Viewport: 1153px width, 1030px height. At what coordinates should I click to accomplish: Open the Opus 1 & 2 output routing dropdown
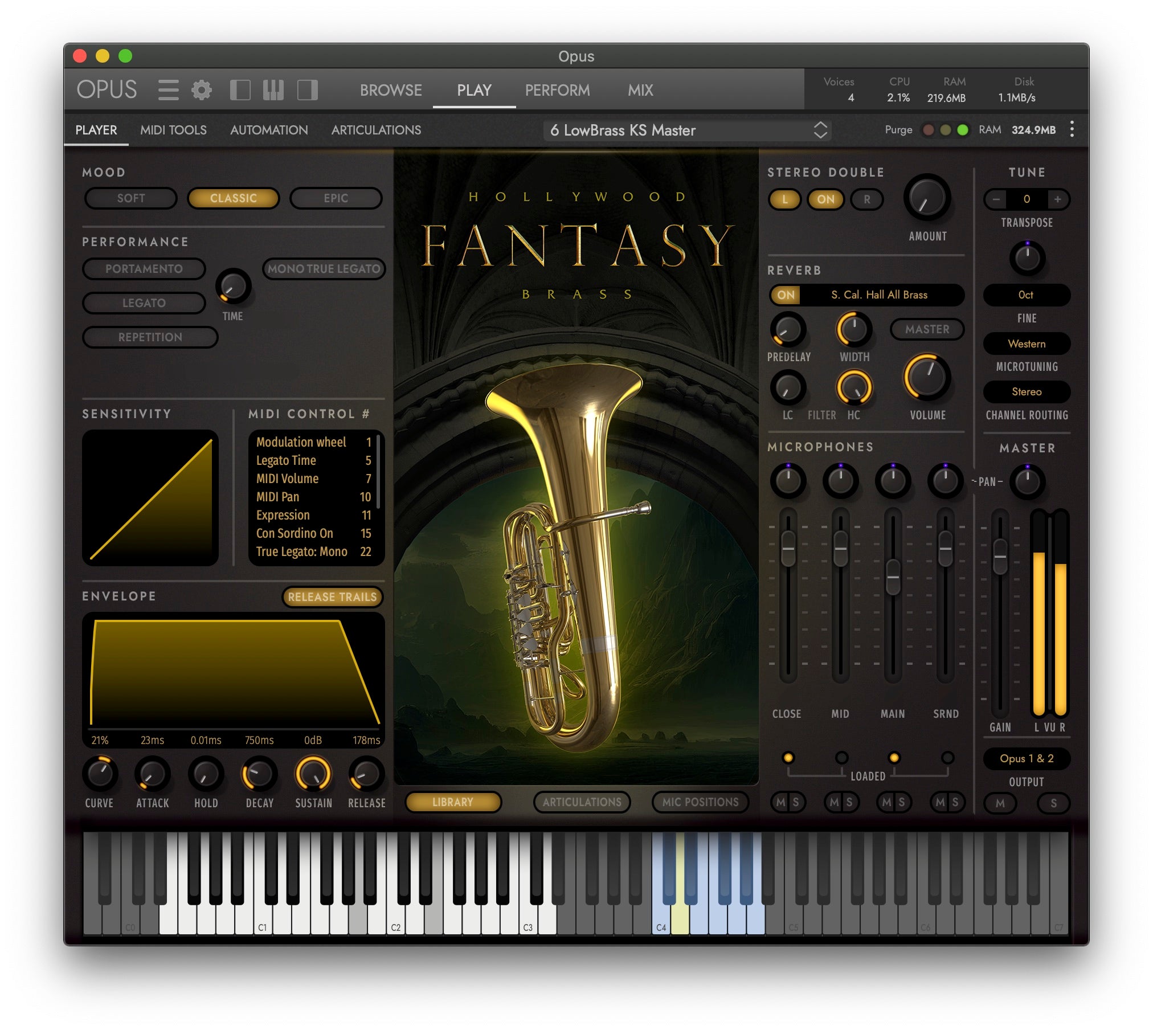[1027, 759]
